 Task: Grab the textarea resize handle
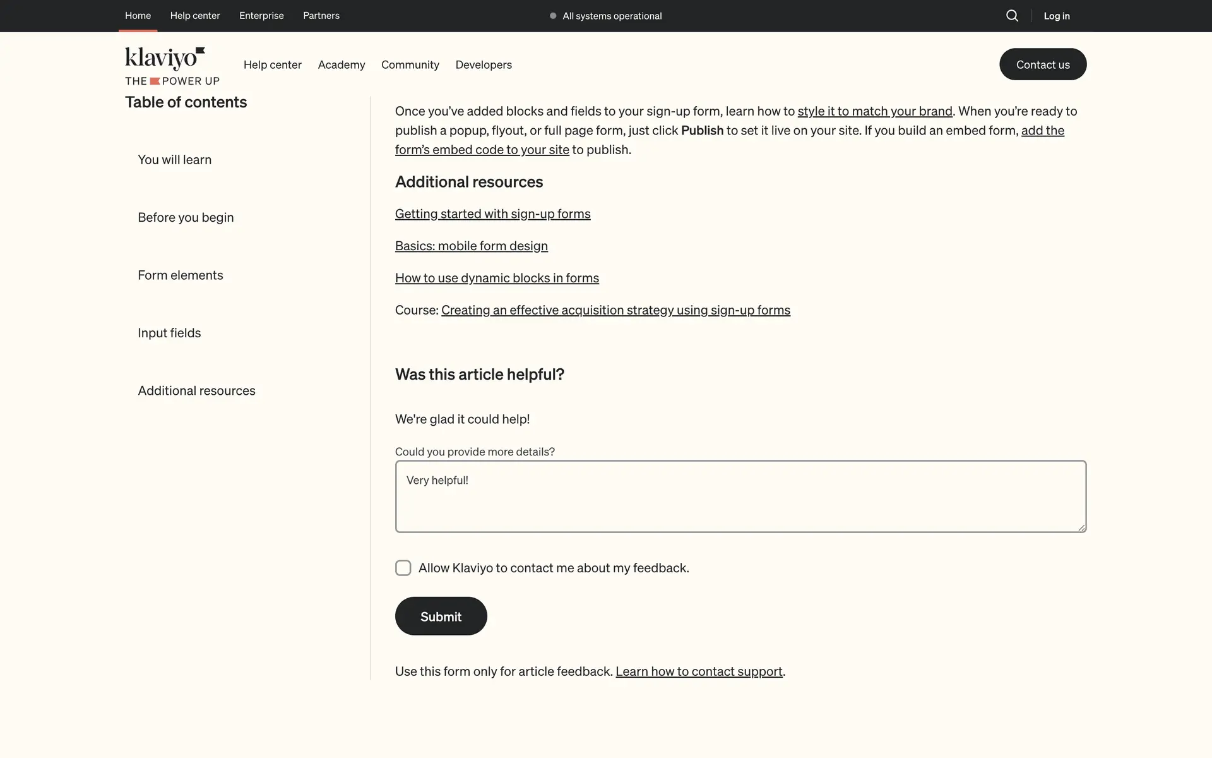click(1081, 527)
